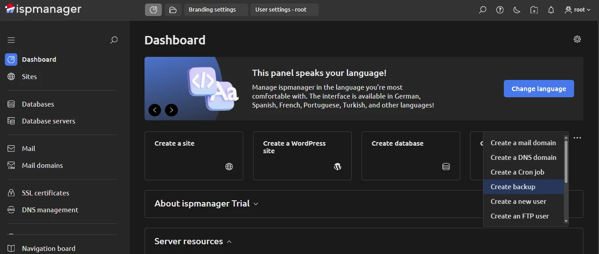599x254 pixels.
Task: Show next banner slide
Action: tap(171, 110)
